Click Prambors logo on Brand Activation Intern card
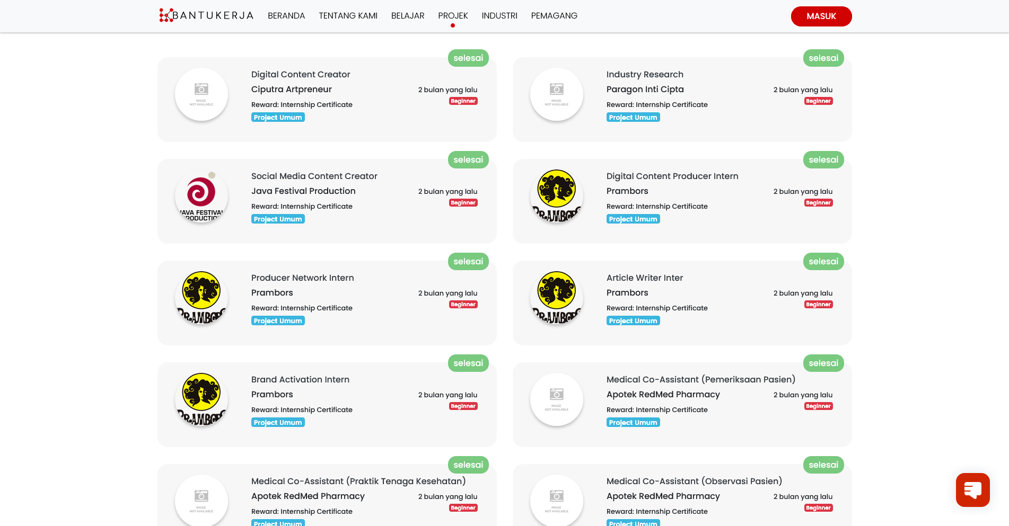Screen dimensions: 1009x526 point(201,399)
